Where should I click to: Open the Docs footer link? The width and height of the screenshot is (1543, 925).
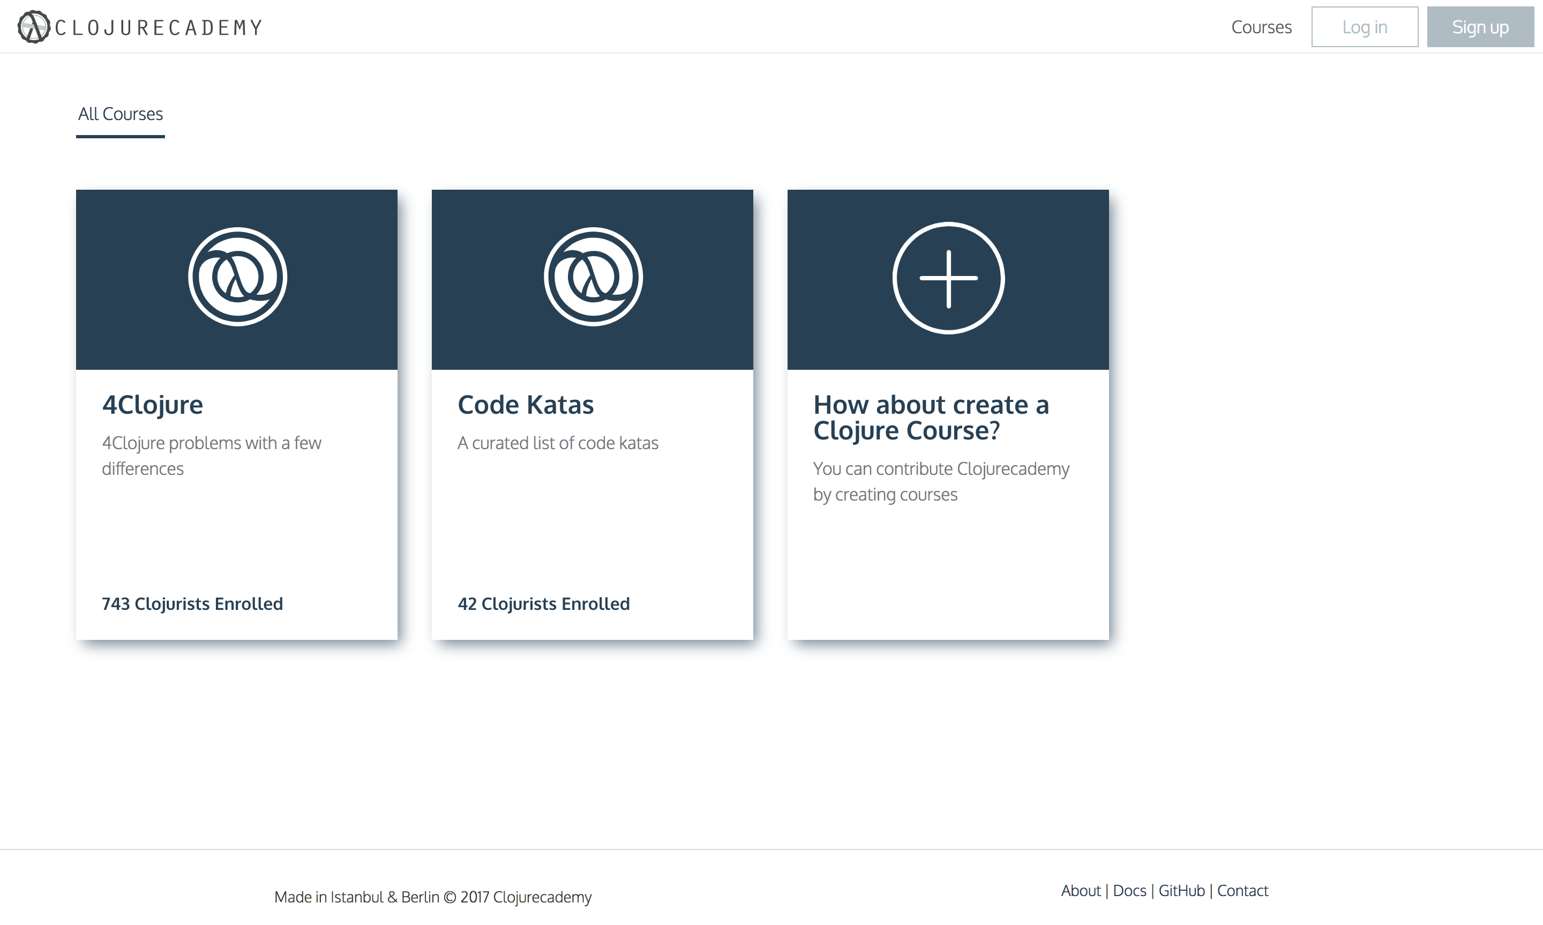pos(1129,890)
